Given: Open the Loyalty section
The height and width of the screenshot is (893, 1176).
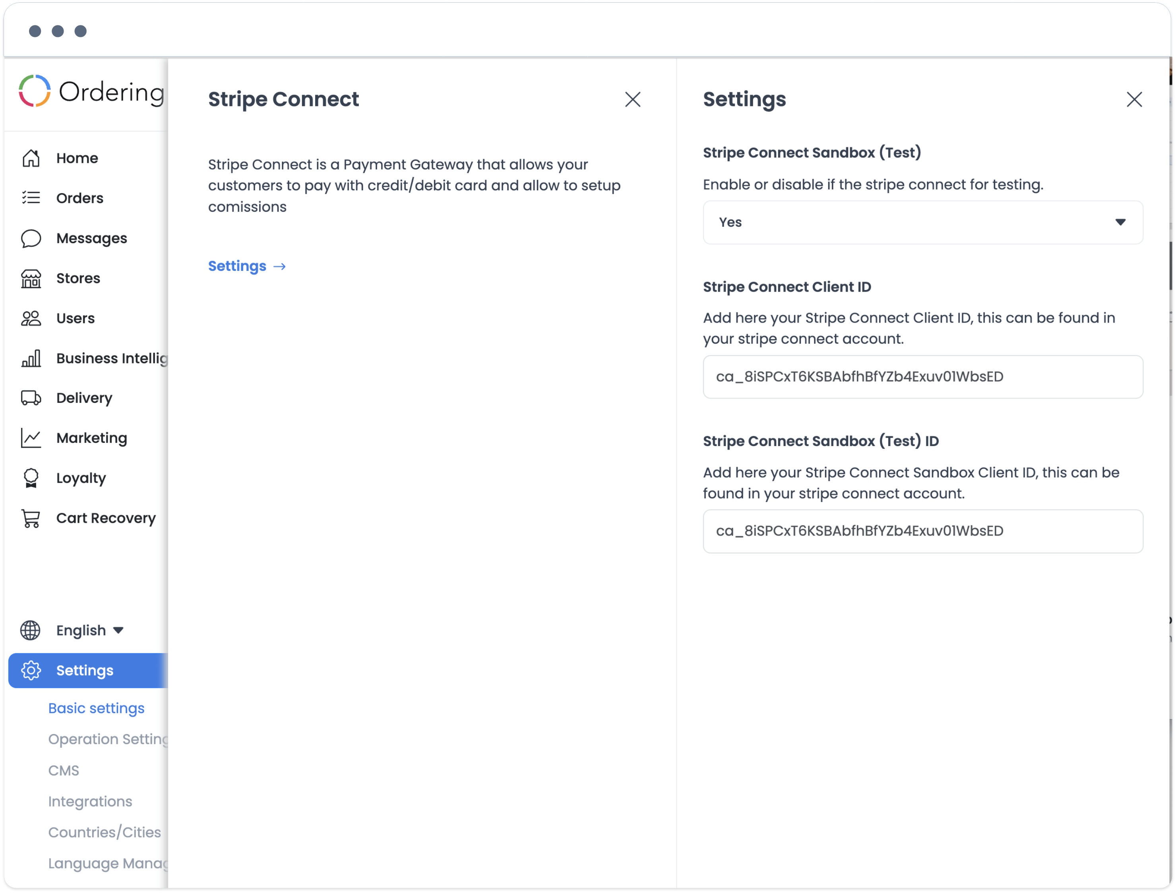Looking at the screenshot, I should pos(81,478).
